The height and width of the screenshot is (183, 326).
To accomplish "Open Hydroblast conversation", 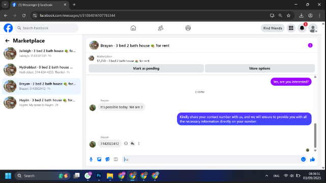I will tap(41, 69).
